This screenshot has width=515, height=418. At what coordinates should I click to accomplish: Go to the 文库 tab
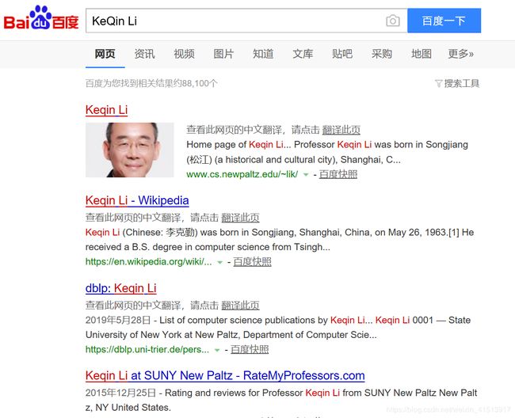coord(303,54)
